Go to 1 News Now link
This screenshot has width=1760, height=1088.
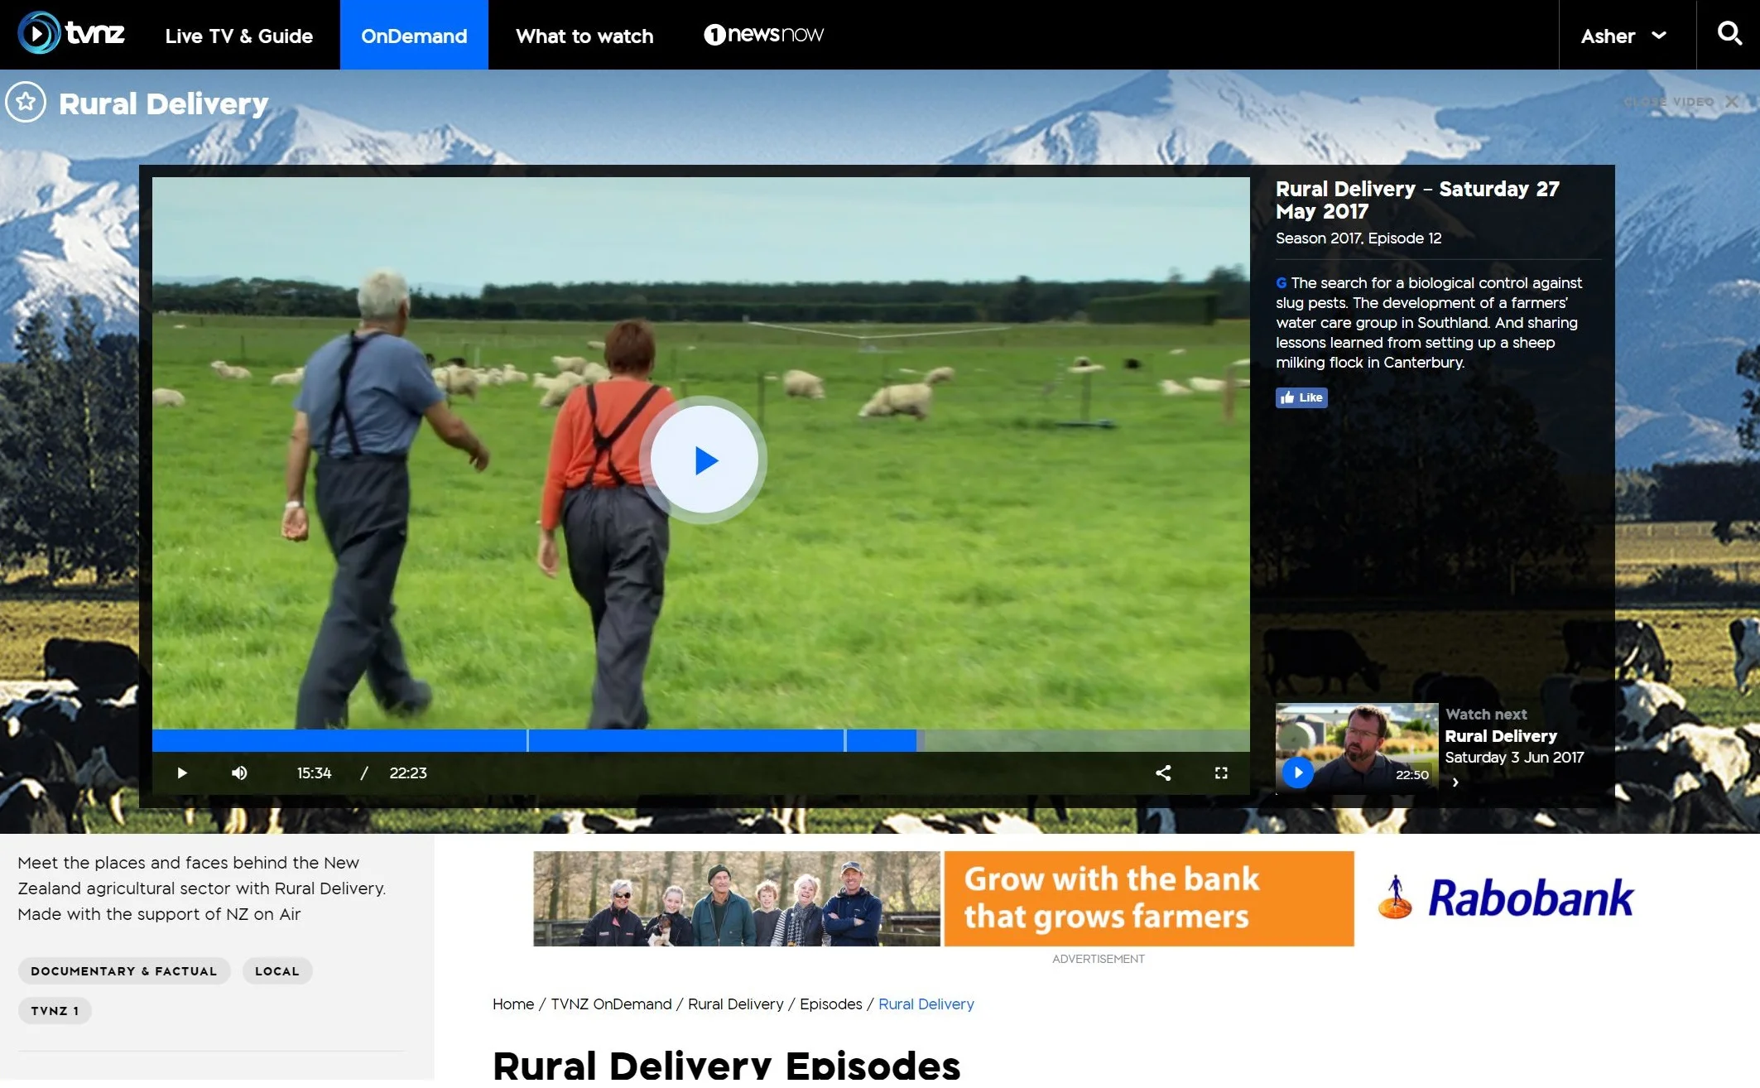(x=763, y=35)
